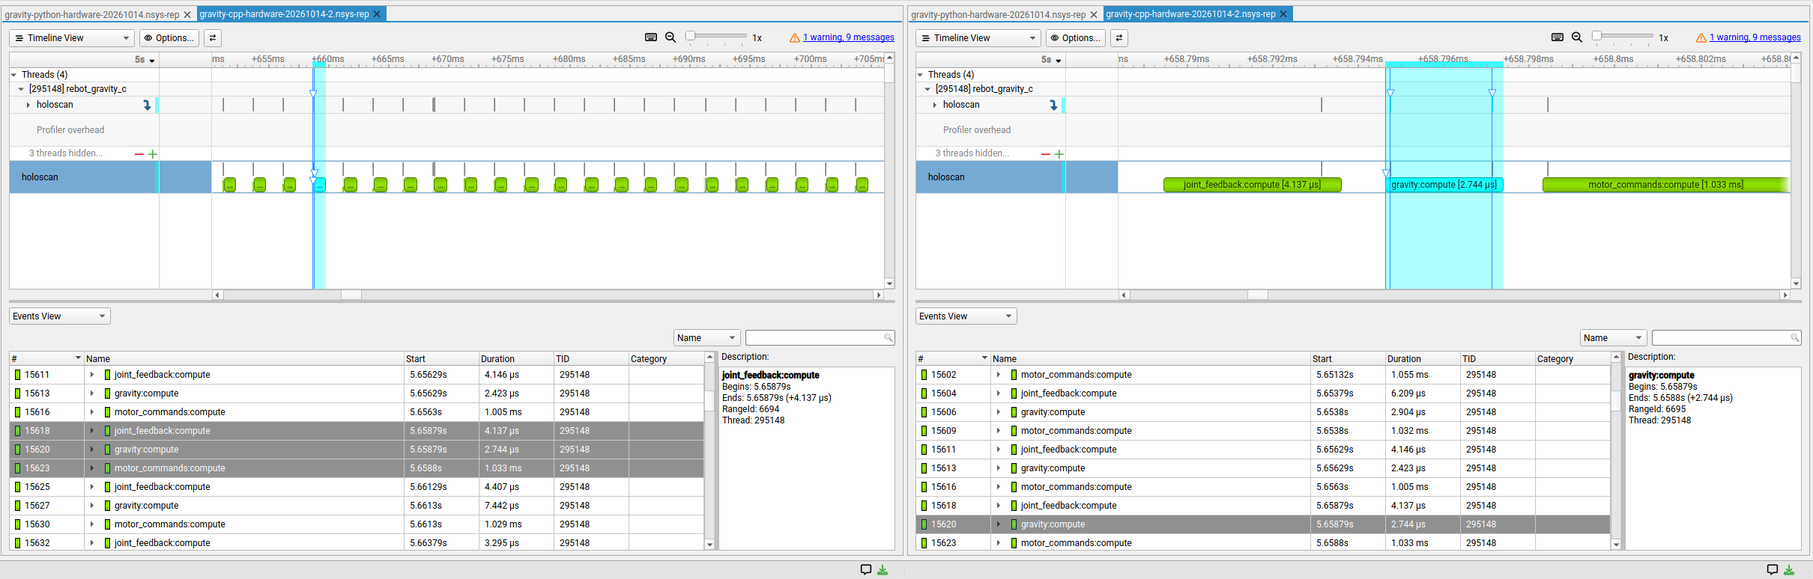Click the swap arrows button in right pane
Screen dimensions: 1813x579
point(1119,38)
